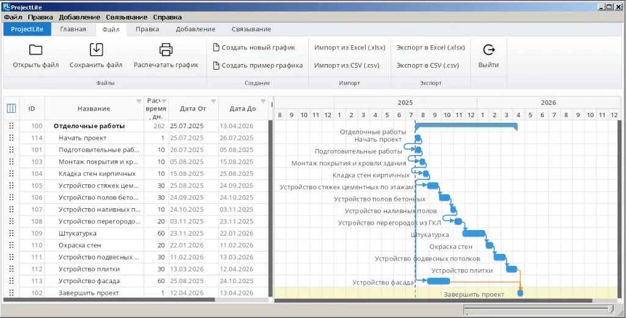This screenshot has height=318, width=626.
Task: Click the Завершить проект milestone in Gantt
Action: coord(520,293)
